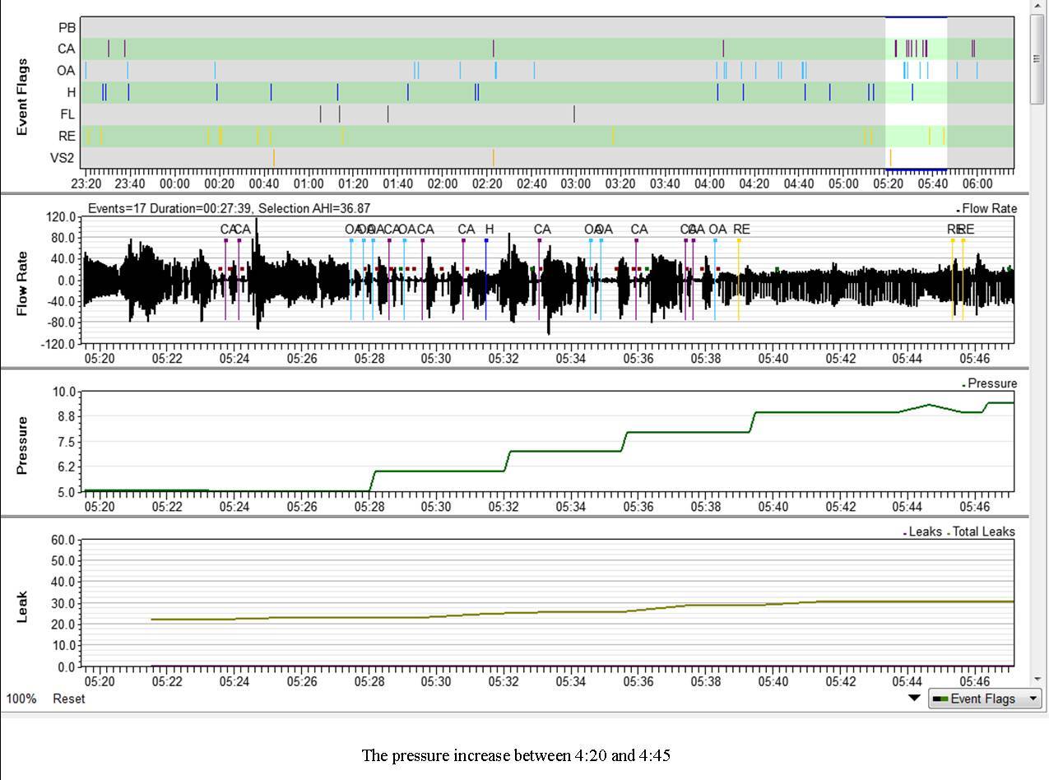Viewport: 1049px width, 780px height.
Task: Open the Event Flags dropdown at bottom right
Action: pos(985,699)
